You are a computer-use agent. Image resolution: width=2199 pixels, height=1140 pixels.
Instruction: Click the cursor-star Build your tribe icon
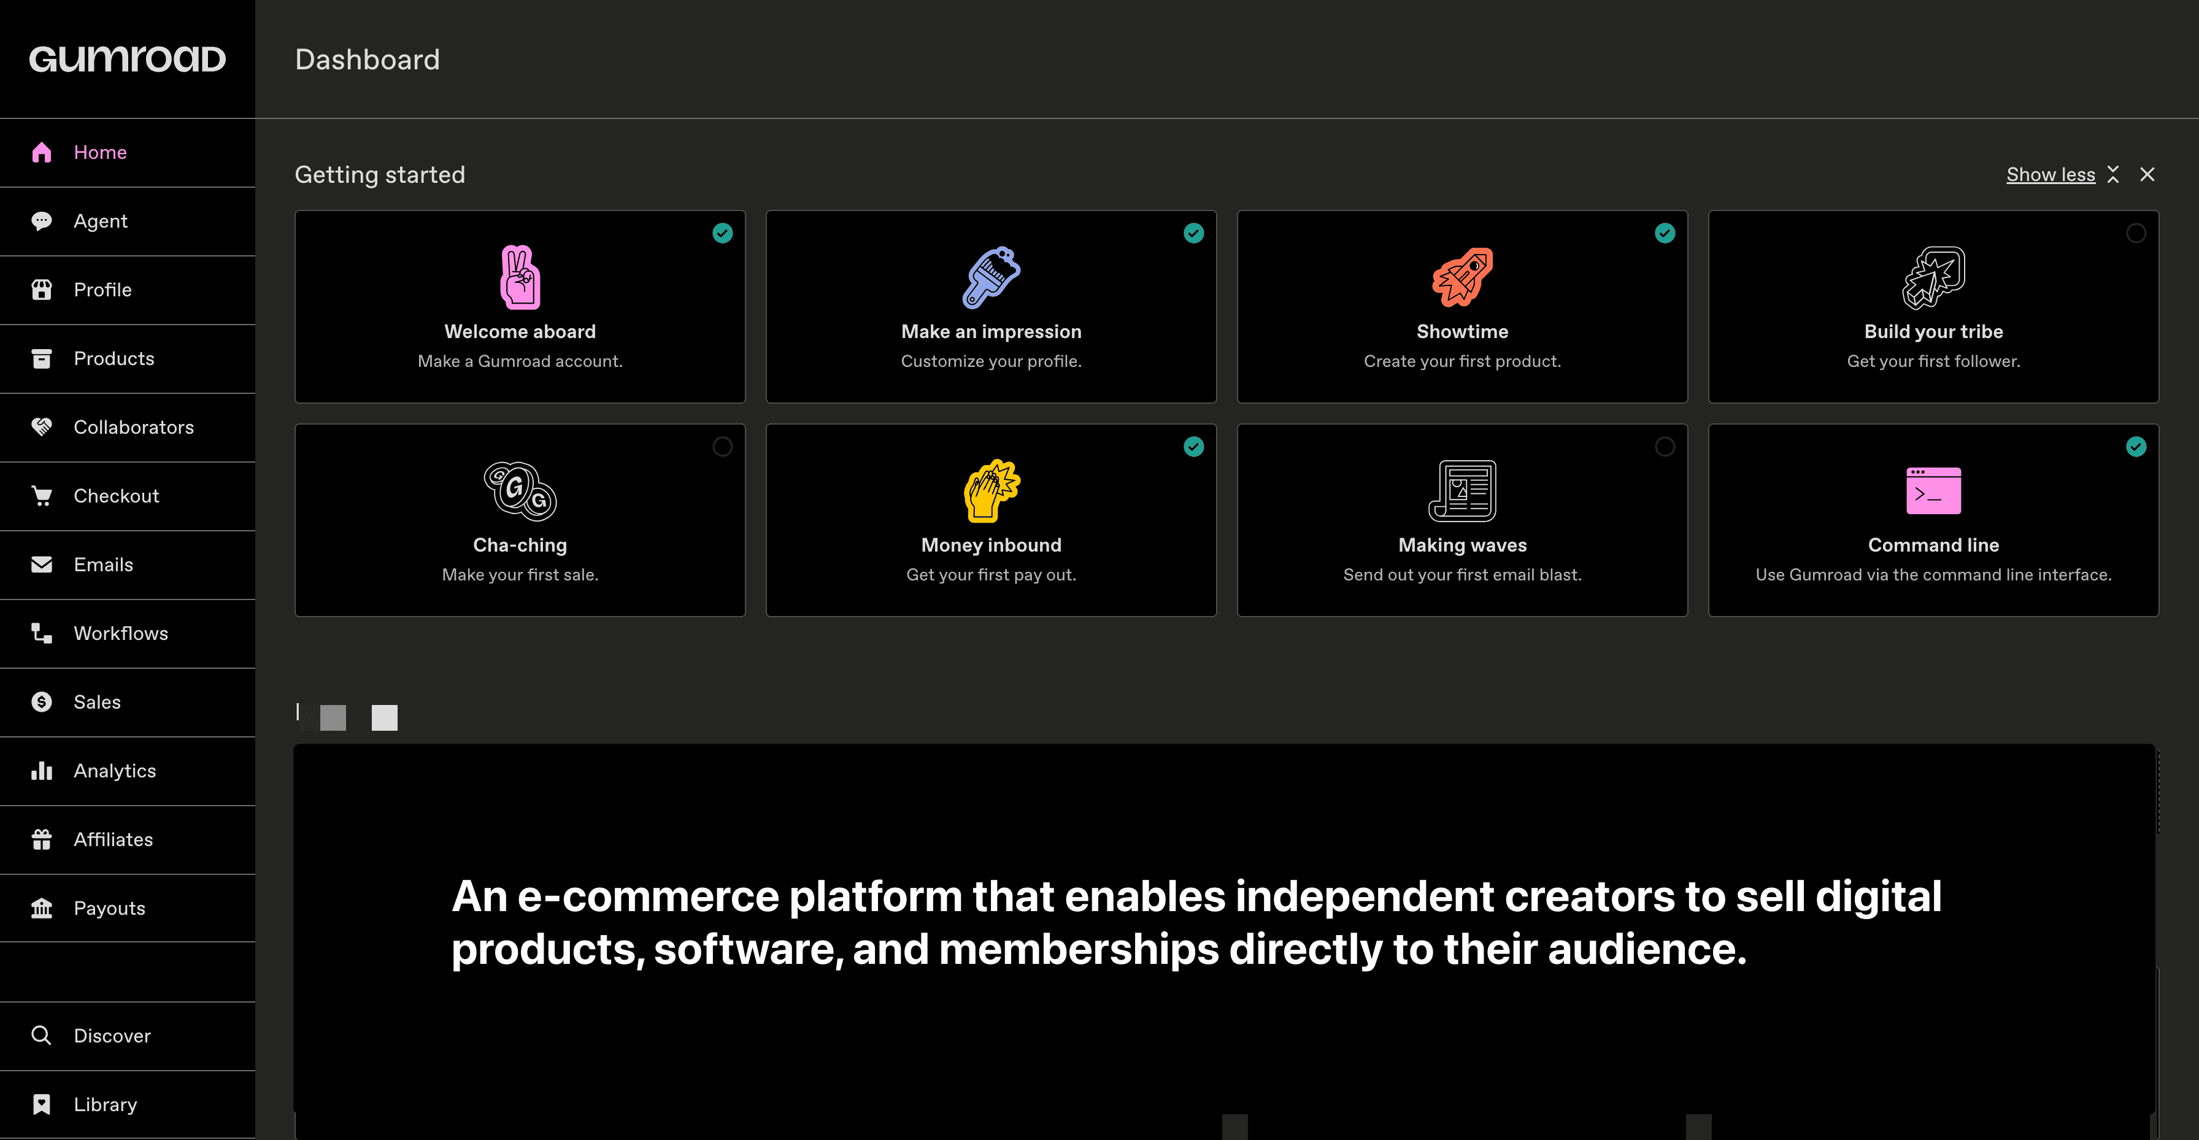coord(1933,277)
